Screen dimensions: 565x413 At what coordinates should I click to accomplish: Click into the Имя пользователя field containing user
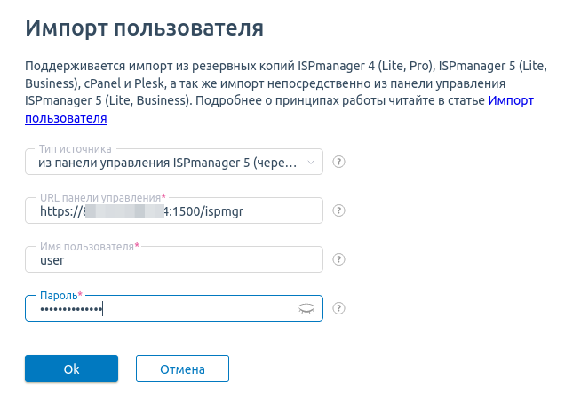(x=174, y=259)
